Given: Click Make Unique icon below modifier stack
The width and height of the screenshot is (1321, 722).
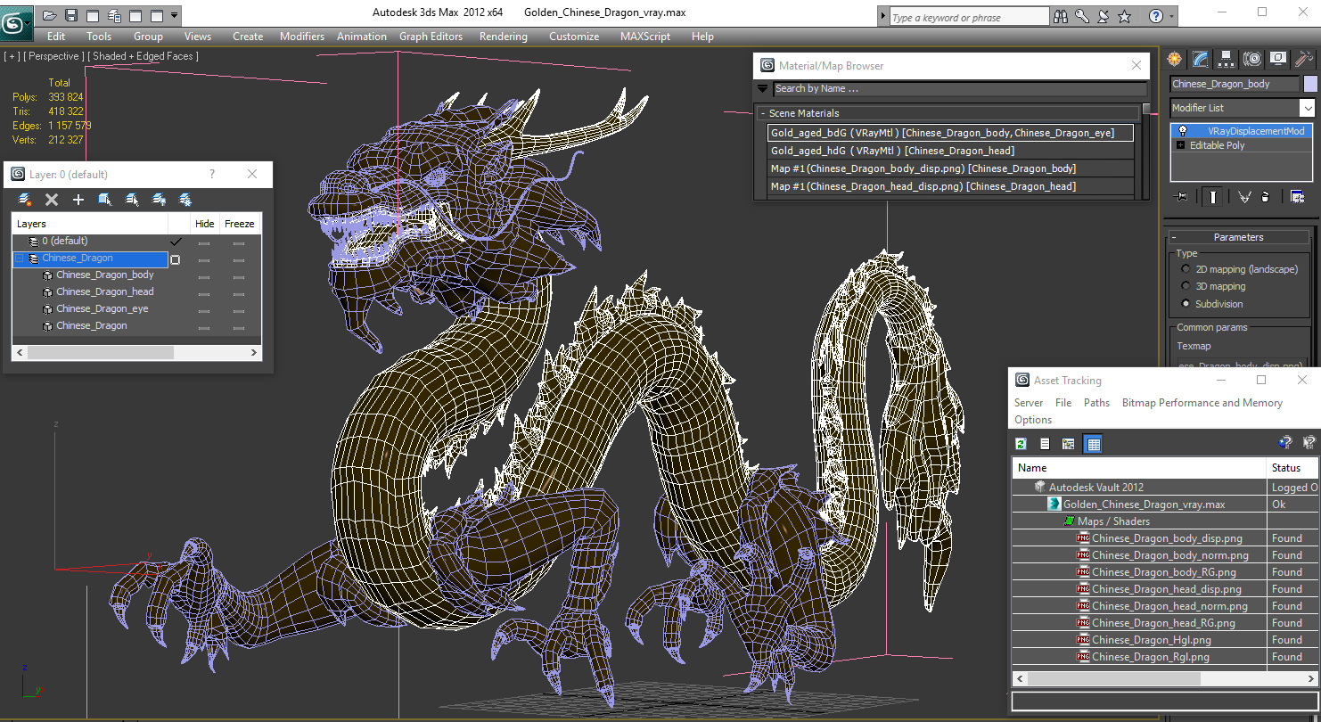Looking at the screenshot, I should pyautogui.click(x=1244, y=197).
